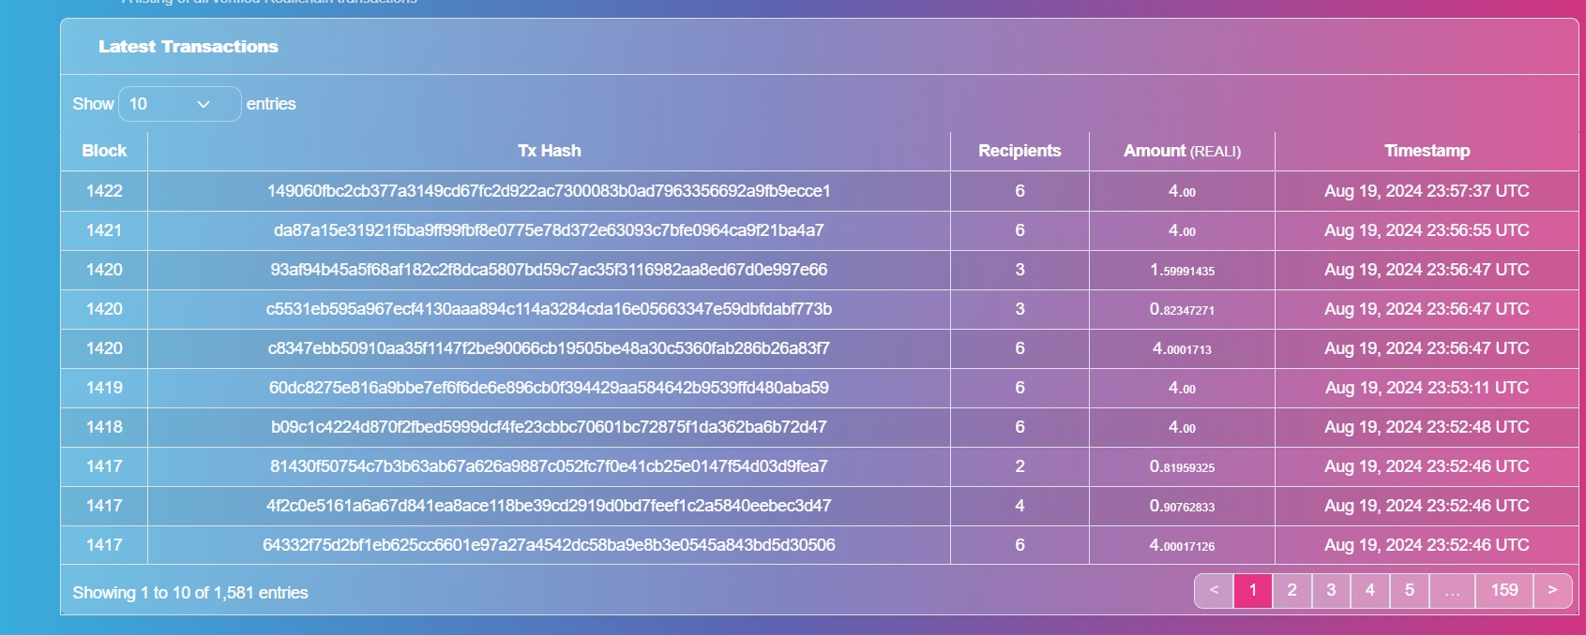
Task: Go to the previous page arrow
Action: [1214, 590]
